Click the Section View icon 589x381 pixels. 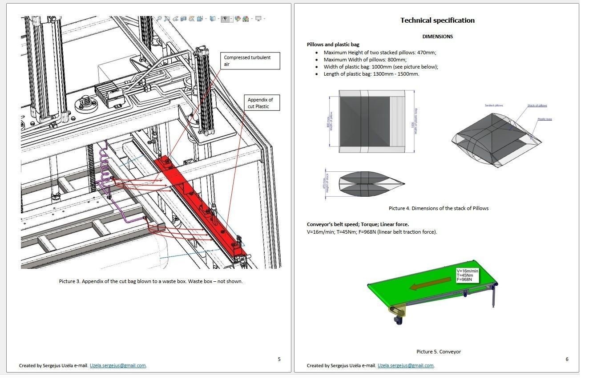pyautogui.click(x=183, y=19)
